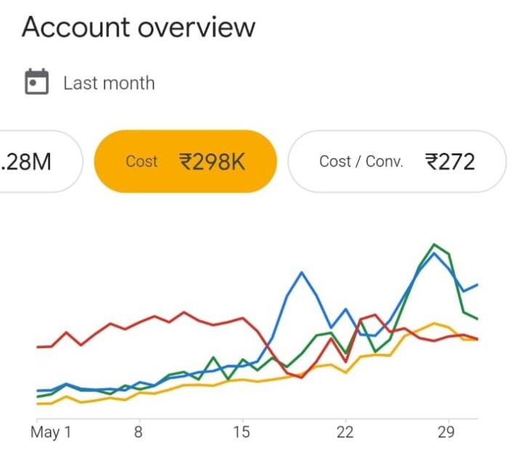Click the blue line's right end point
This screenshot has width=516, height=468.
pyautogui.click(x=477, y=285)
